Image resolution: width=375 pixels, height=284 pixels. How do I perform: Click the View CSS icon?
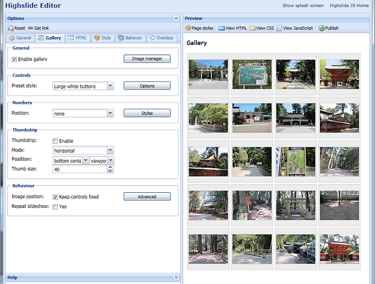[252, 28]
